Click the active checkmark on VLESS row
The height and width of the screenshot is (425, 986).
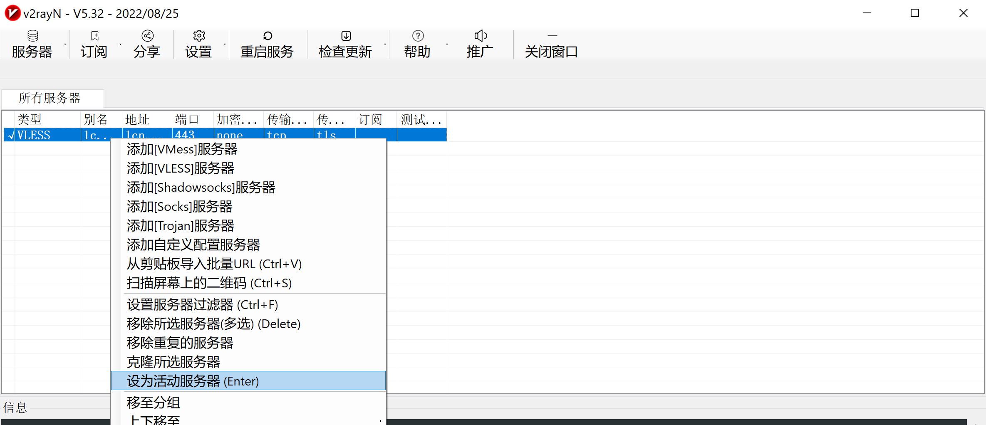tap(11, 136)
